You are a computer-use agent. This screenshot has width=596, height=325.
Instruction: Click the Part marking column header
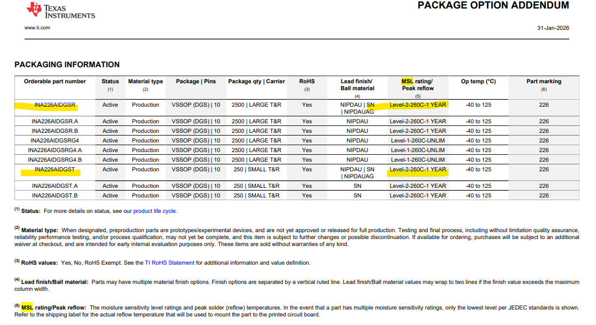(544, 81)
